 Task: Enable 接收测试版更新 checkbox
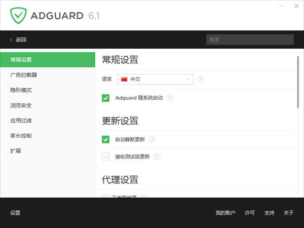[x=106, y=157]
